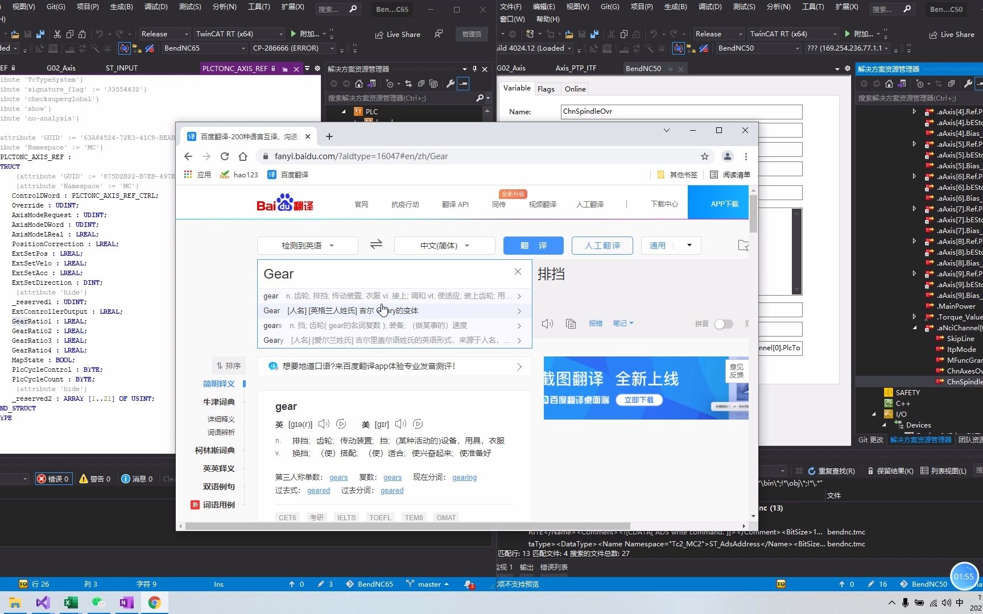Pin the Solution Explorer panel open
The image size is (983, 614).
[x=474, y=69]
